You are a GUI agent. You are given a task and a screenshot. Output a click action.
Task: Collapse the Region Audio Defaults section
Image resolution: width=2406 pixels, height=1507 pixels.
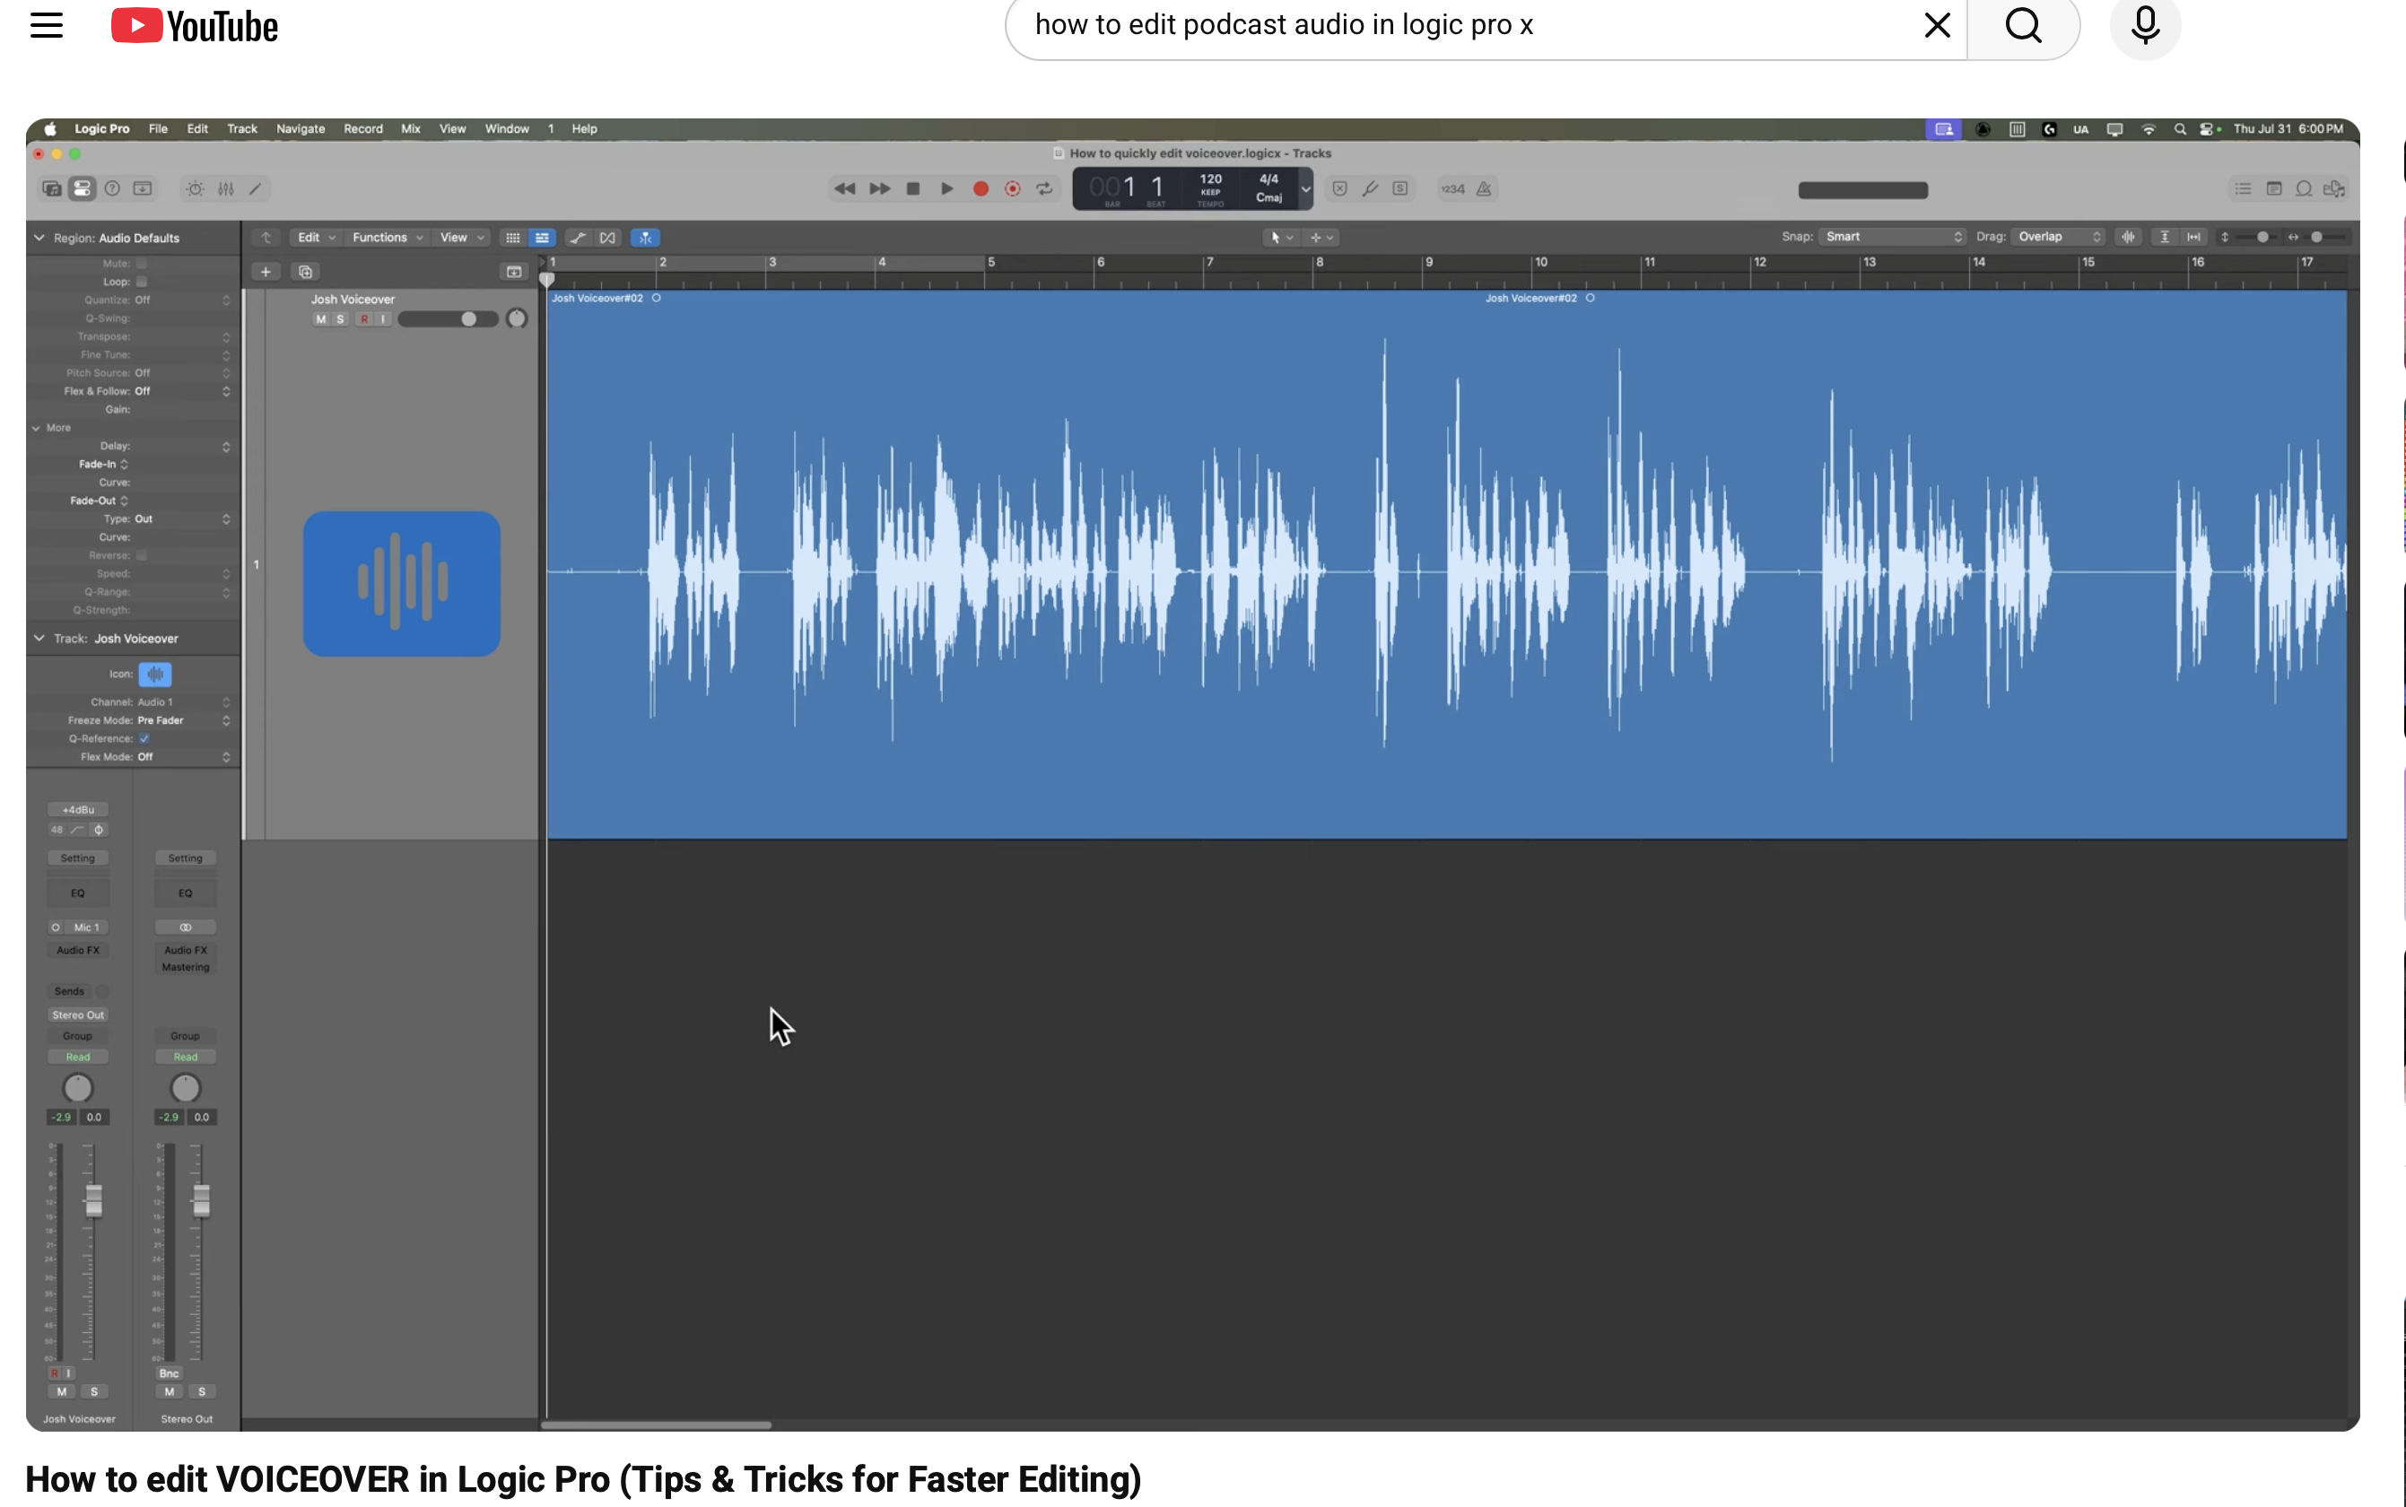pos(39,239)
